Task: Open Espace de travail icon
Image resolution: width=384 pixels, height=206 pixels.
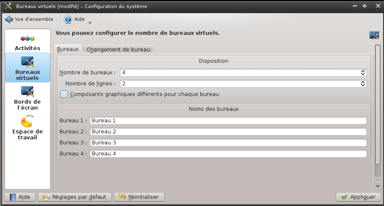Action: (27, 121)
